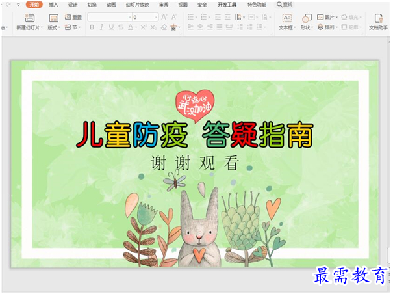The width and height of the screenshot is (393, 296).
Task: Open the 特色功能 tab
Action: pyautogui.click(x=257, y=5)
